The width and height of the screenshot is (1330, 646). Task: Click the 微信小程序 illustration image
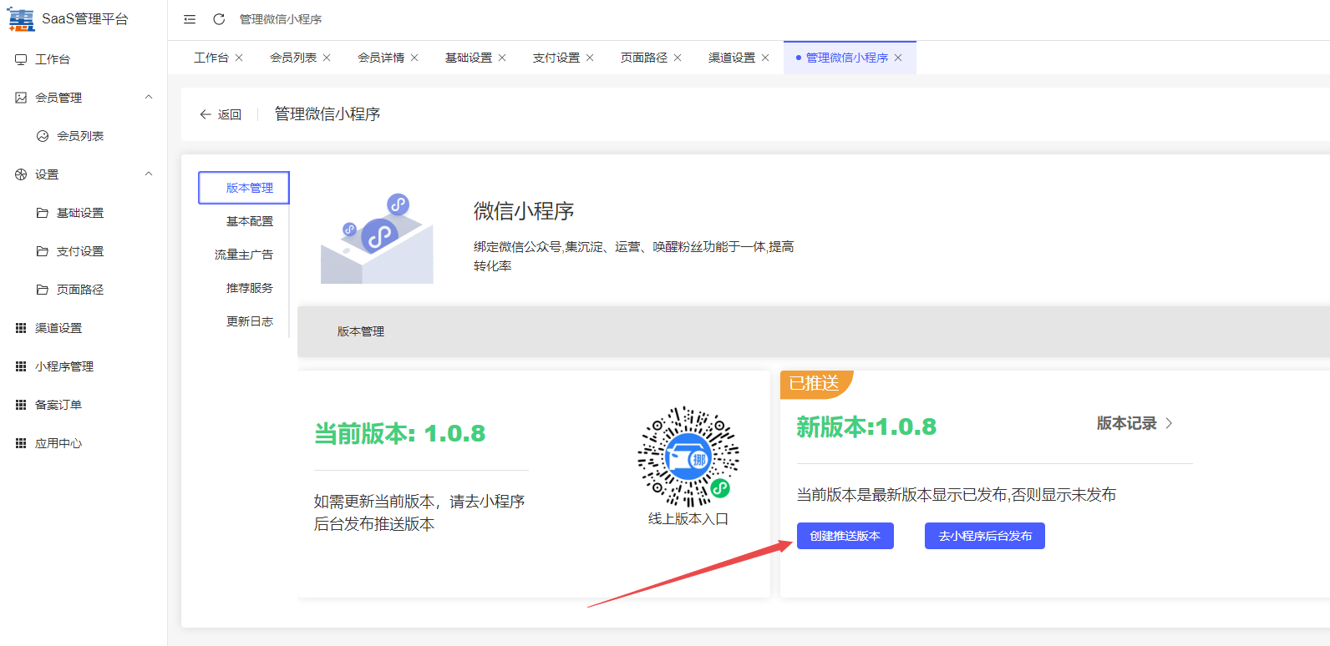pos(378,239)
